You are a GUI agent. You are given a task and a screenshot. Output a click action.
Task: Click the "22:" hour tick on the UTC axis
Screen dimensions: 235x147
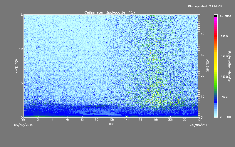tap(185, 120)
